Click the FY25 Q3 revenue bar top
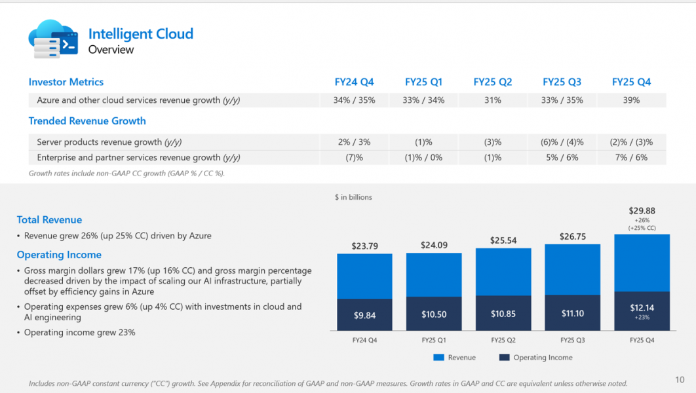The height and width of the screenshot is (393, 696). point(572,249)
